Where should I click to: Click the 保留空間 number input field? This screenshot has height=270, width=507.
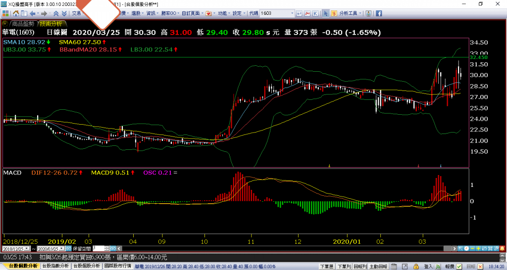click(99, 248)
